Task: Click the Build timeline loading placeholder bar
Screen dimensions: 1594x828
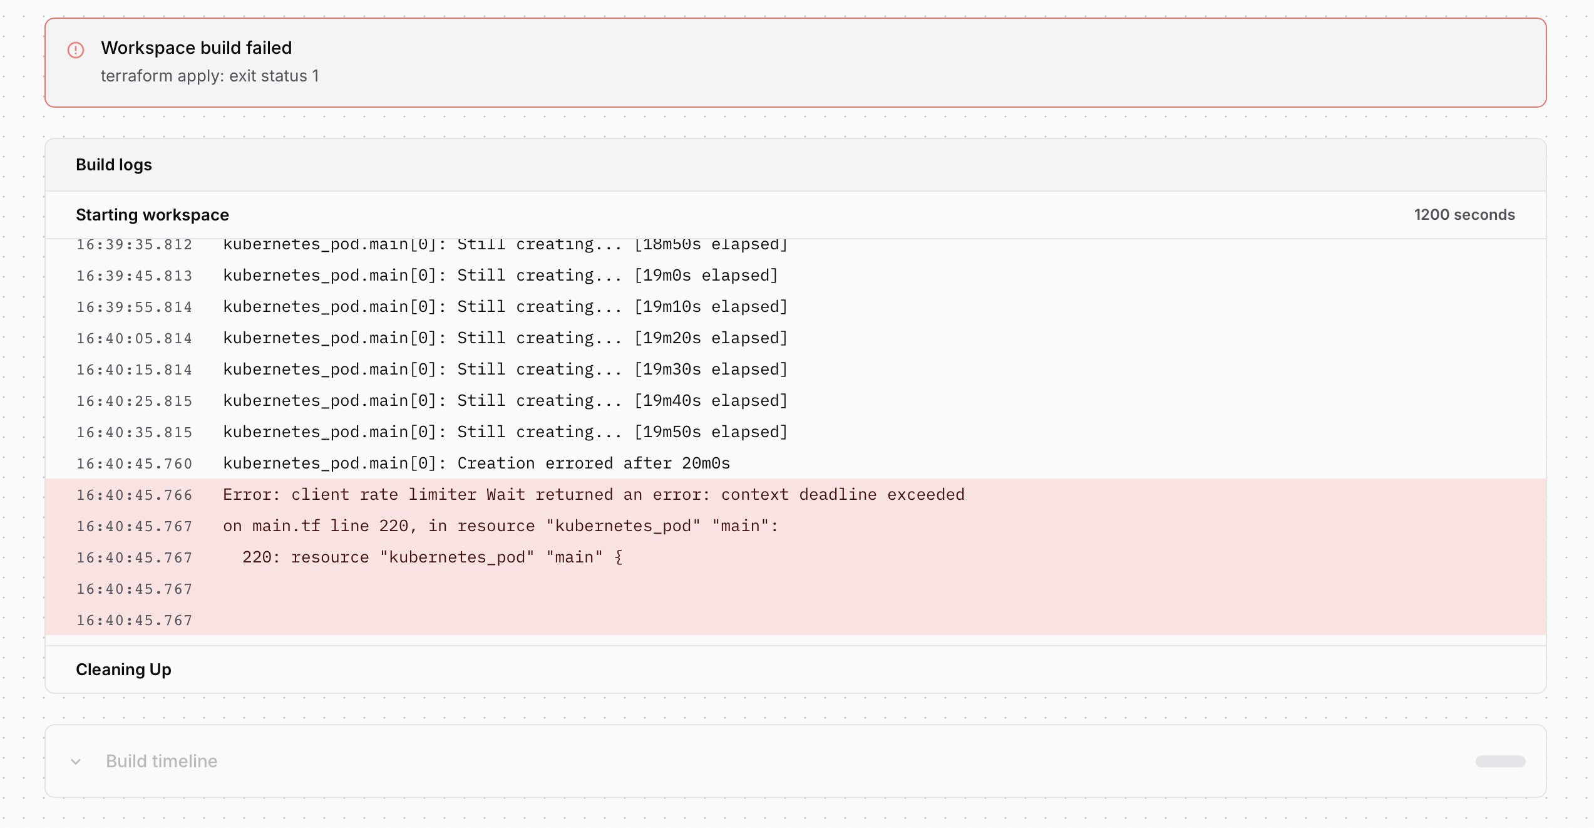Action: 1499,762
